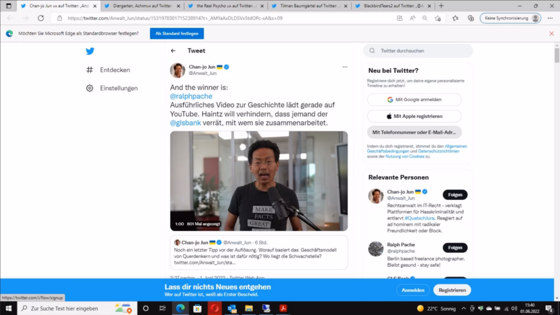
Task: Open Einstellungen in the sidebar
Action: point(112,88)
